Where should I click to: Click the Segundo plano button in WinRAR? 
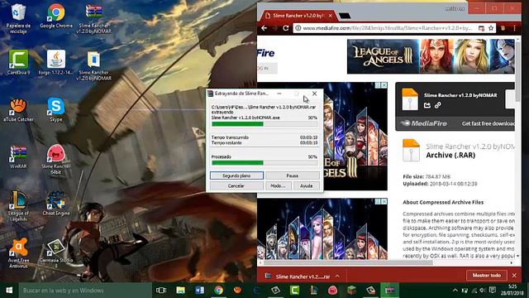pyautogui.click(x=236, y=175)
